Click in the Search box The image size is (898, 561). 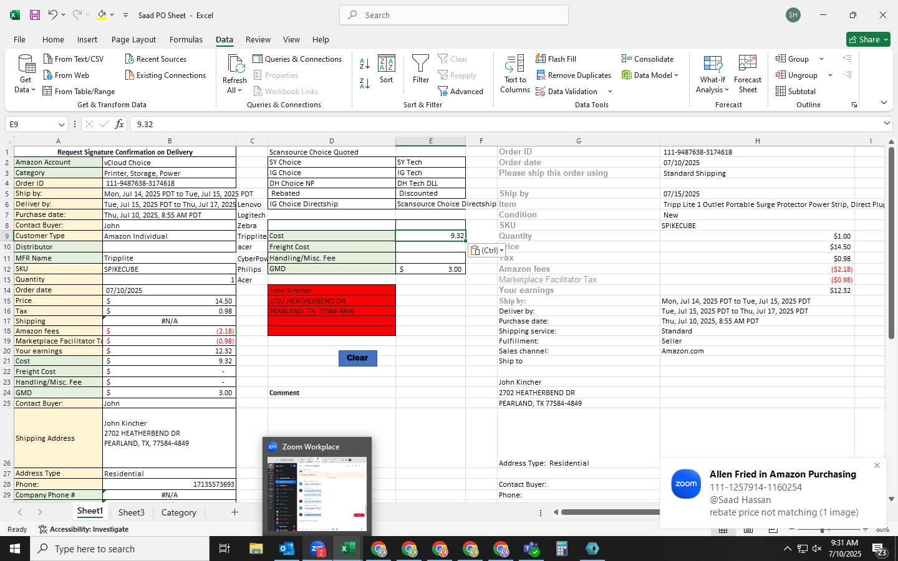[454, 15]
